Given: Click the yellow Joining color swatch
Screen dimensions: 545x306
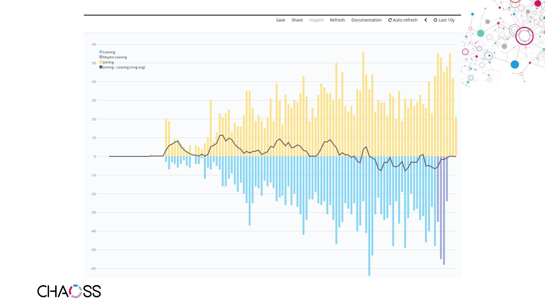Looking at the screenshot, I should (x=101, y=62).
